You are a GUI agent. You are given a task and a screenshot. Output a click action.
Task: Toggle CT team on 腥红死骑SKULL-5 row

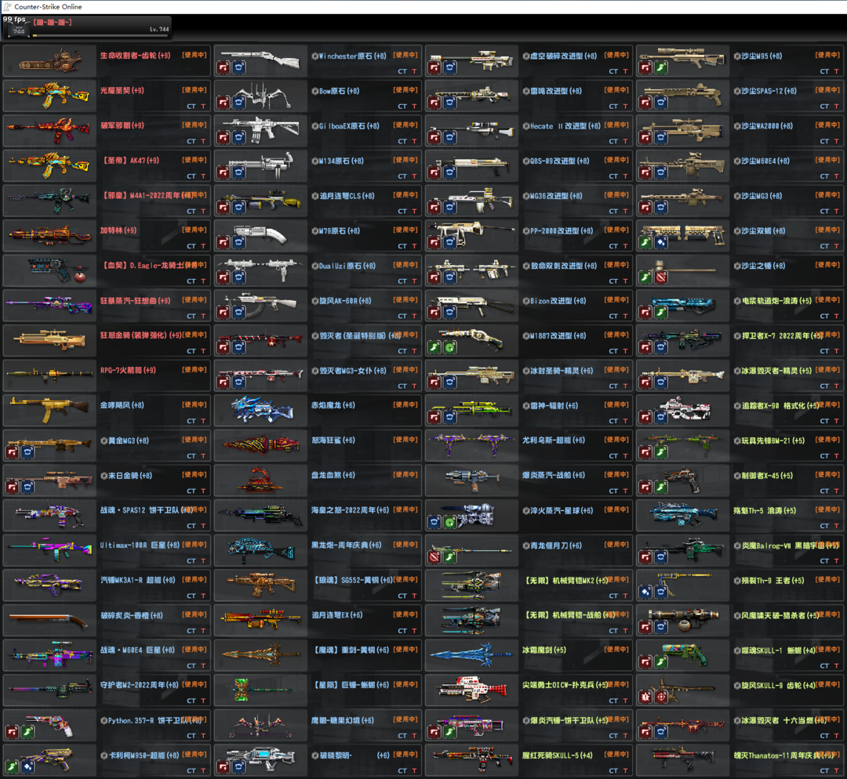pyautogui.click(x=613, y=770)
